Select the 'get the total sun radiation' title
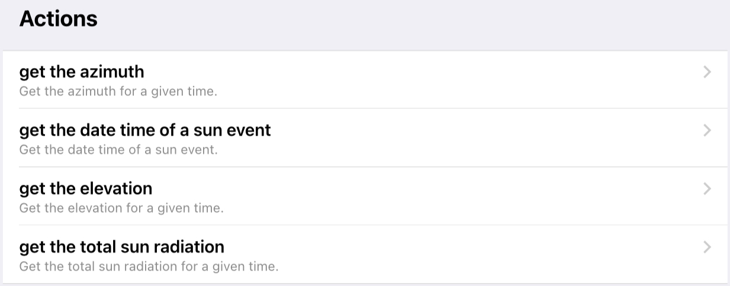Screen dimensions: 730x286 point(122,246)
